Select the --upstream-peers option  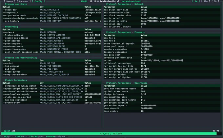(13, 46)
